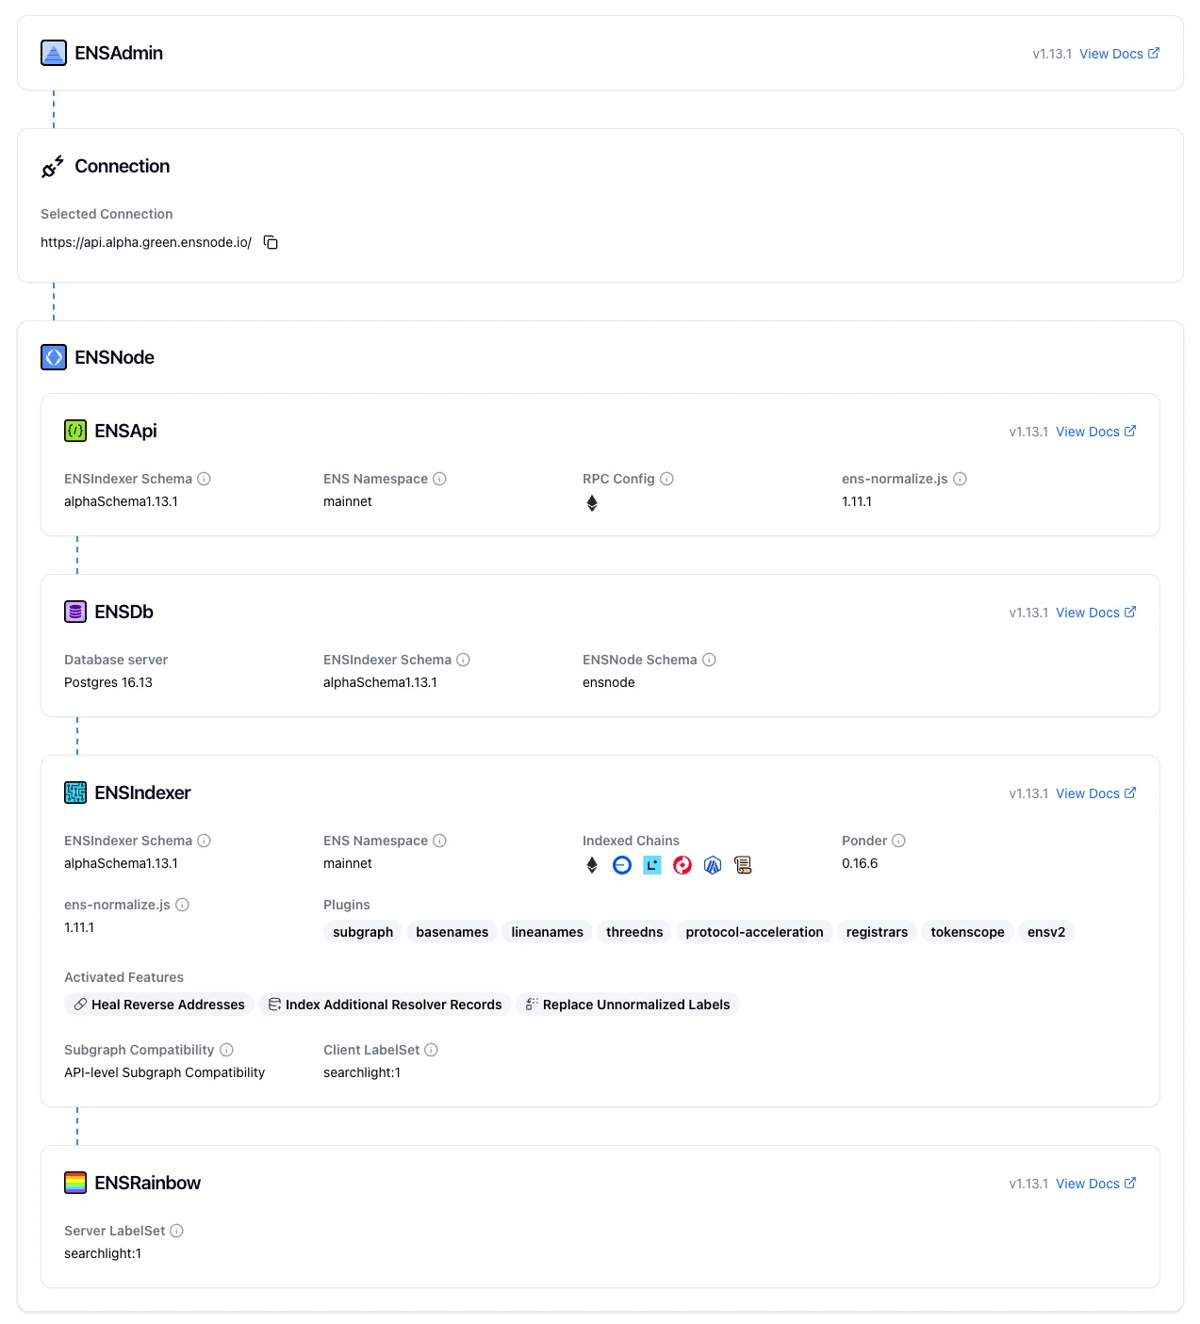Copy the selected connection URL
Screen dimensions: 1200x1324
click(x=271, y=242)
